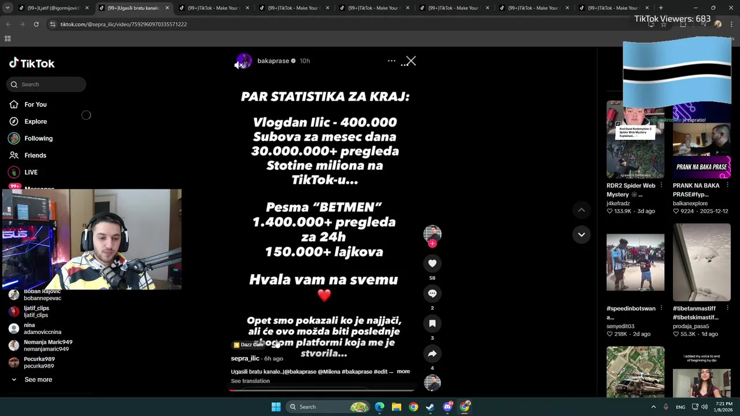The image size is (740, 416).
Task: Open Nemanja Maric949 account
Action: pyautogui.click(x=40, y=346)
